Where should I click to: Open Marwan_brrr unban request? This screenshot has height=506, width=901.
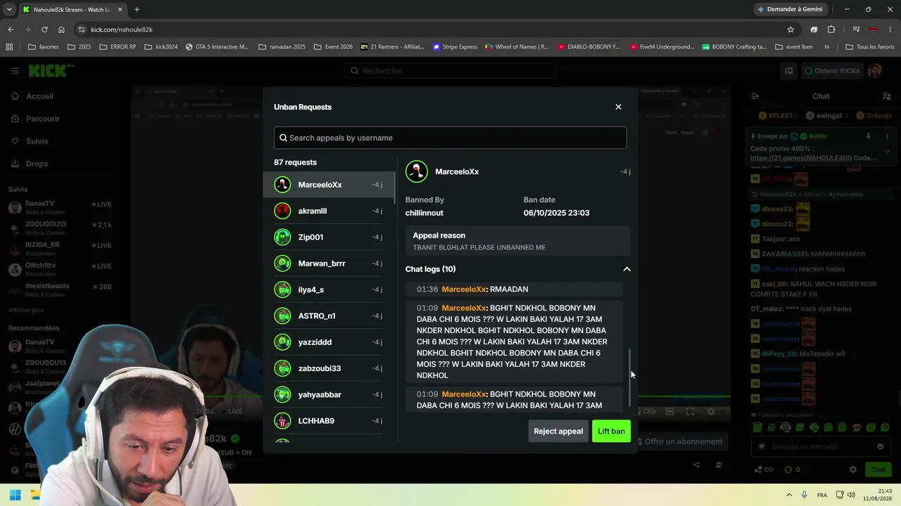[329, 264]
